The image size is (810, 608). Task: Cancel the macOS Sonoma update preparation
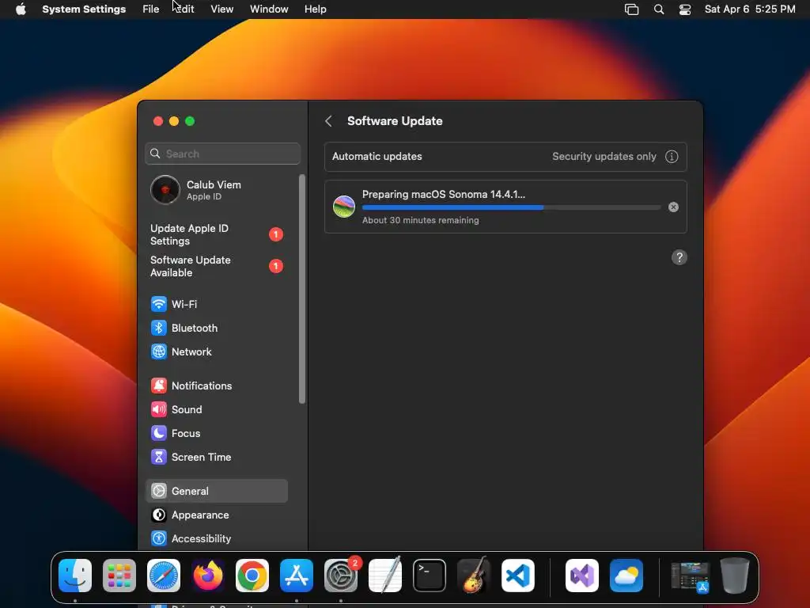tap(673, 207)
